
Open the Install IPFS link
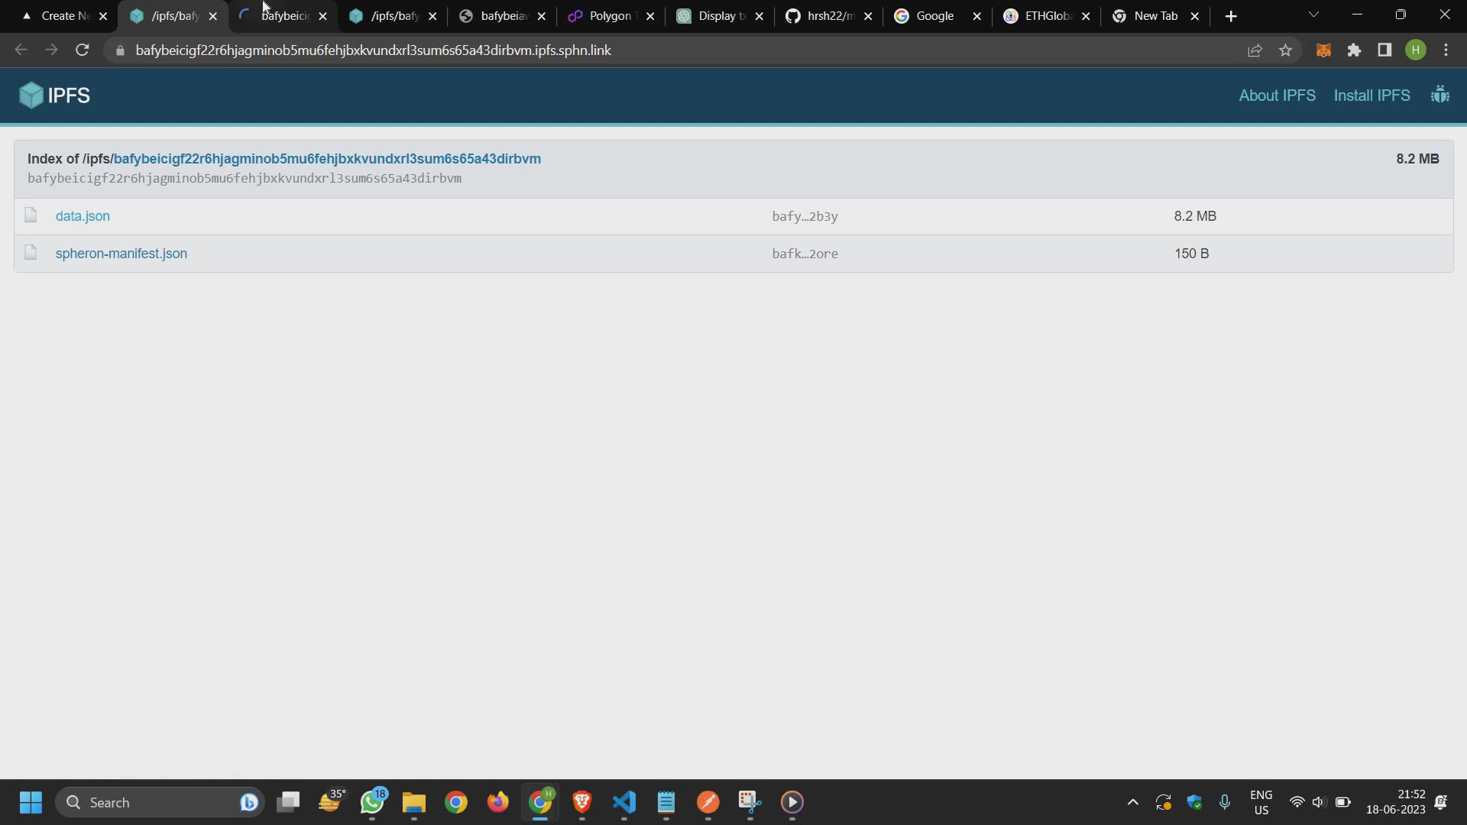pos(1371,95)
